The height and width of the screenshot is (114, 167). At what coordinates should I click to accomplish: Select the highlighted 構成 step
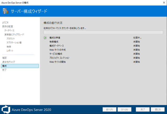click(20, 66)
